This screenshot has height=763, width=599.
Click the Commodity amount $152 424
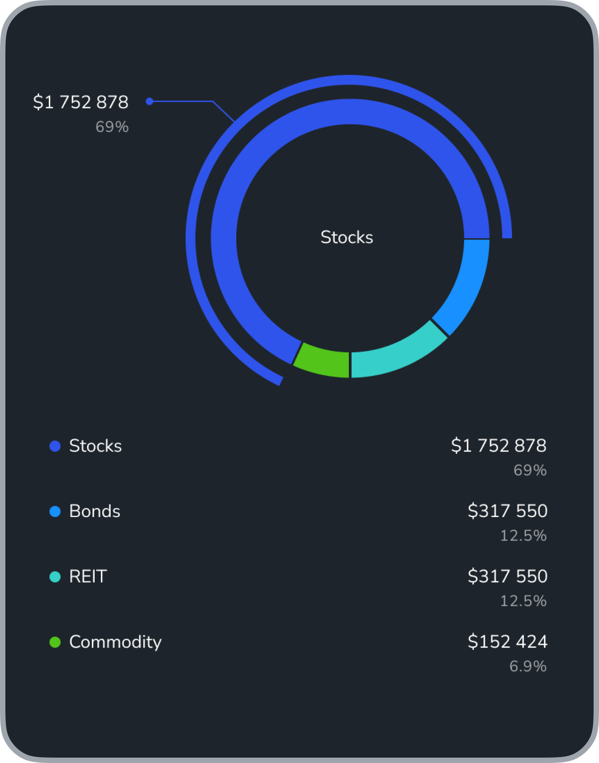coord(508,642)
